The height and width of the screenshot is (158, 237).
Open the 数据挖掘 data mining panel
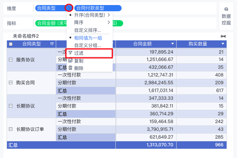point(226,16)
